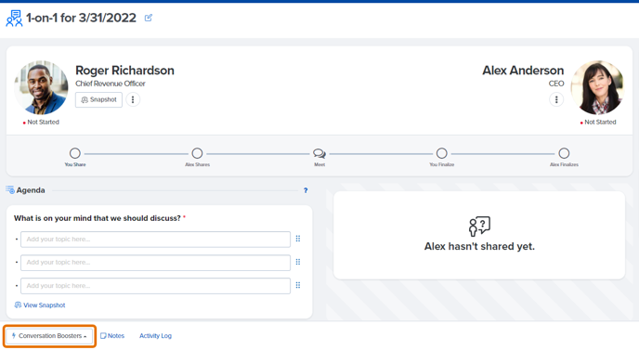Open the Activity Log tab
This screenshot has width=639, height=350.
[155, 336]
